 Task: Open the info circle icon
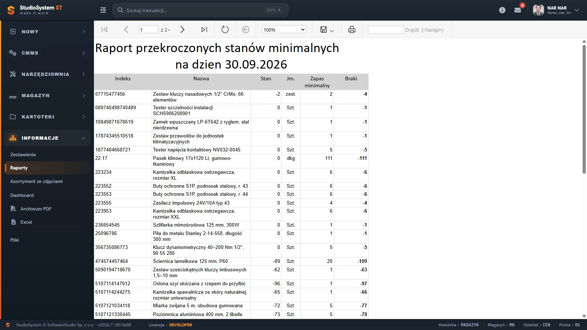point(502,10)
